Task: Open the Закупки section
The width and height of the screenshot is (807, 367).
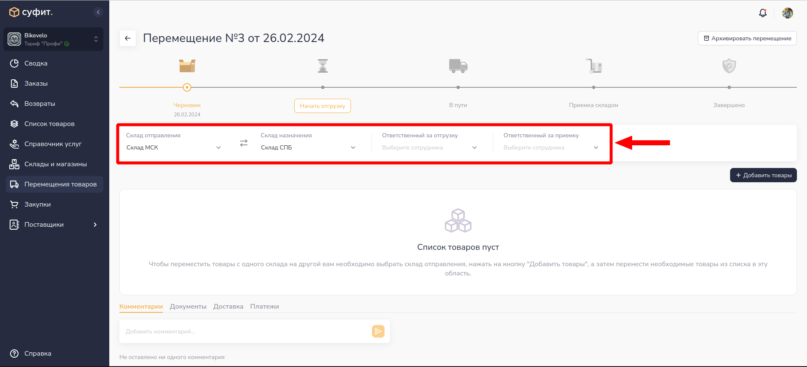Action: [55, 204]
